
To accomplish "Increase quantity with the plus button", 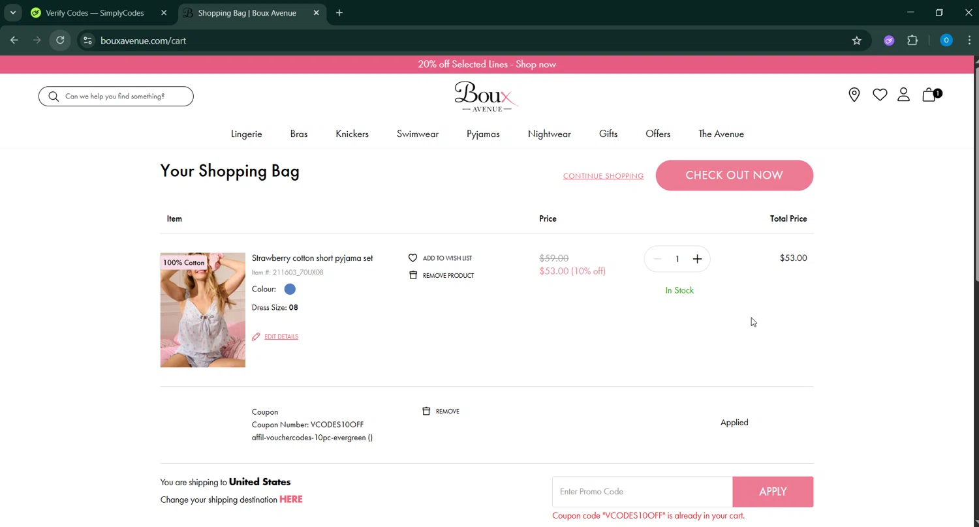I will (x=697, y=259).
